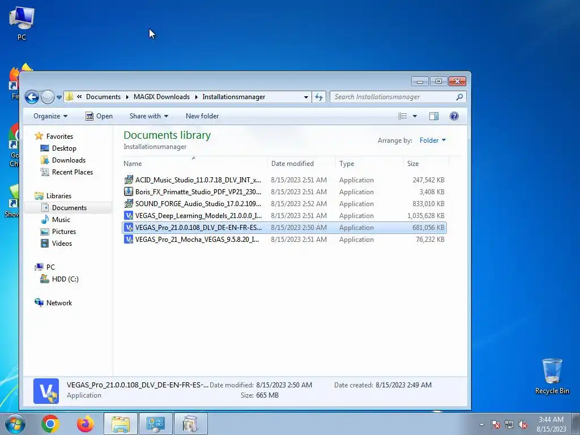Screen dimensions: 580x435
Task: Select the ACID_Music_Studio installer icon
Action: pyautogui.click(x=129, y=180)
